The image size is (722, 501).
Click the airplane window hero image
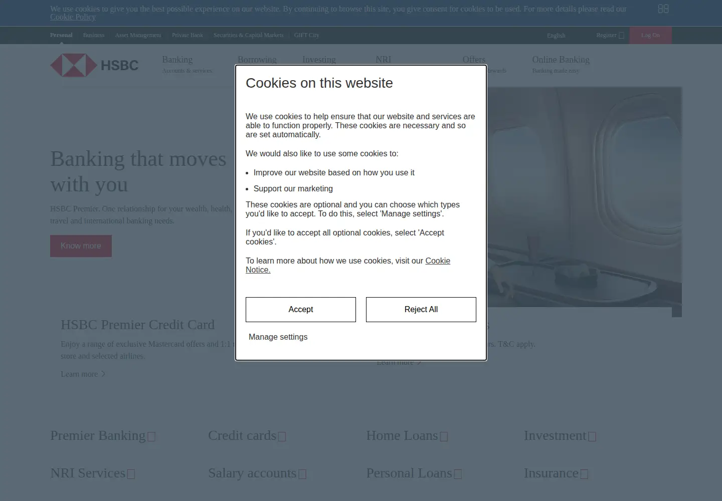pos(584,197)
